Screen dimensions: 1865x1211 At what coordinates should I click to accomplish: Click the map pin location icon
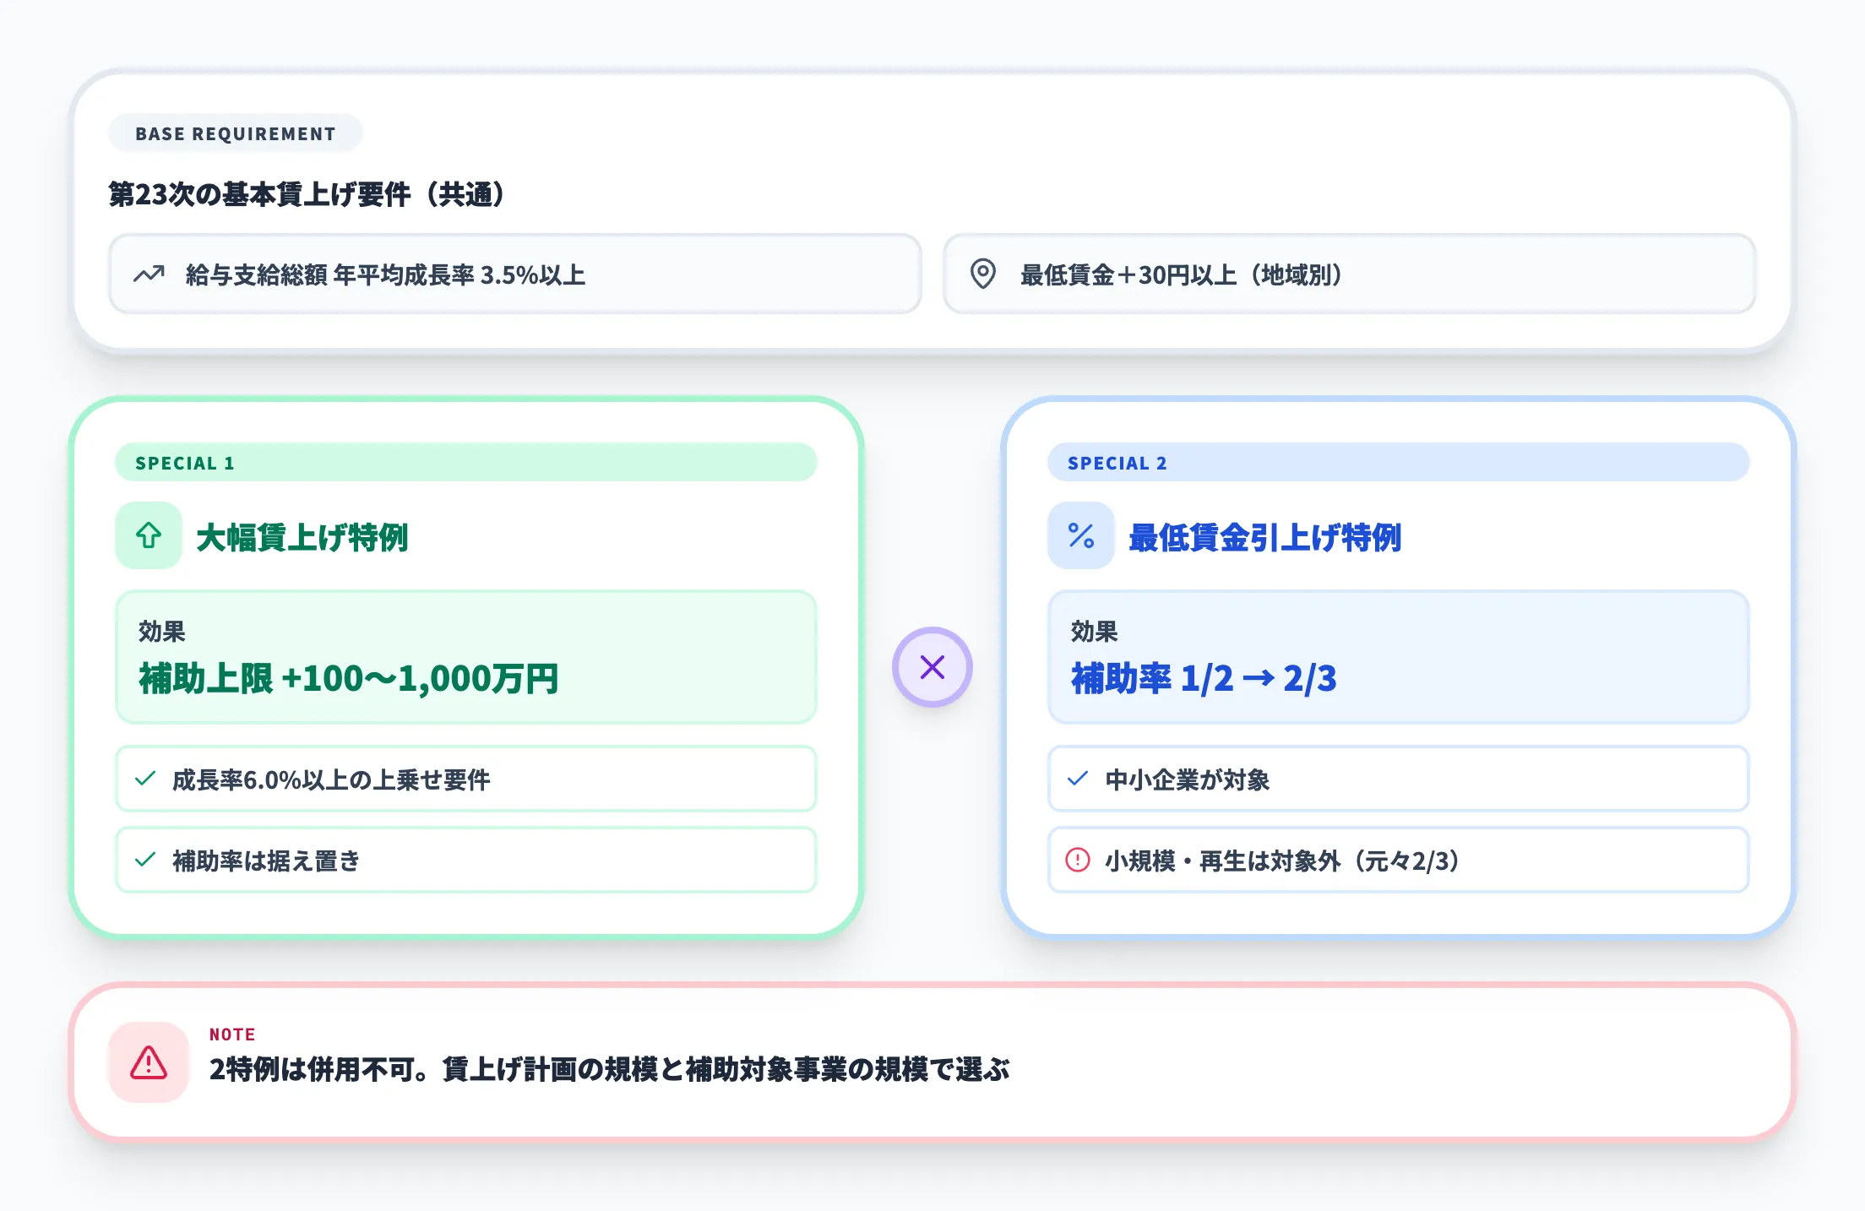tap(982, 274)
